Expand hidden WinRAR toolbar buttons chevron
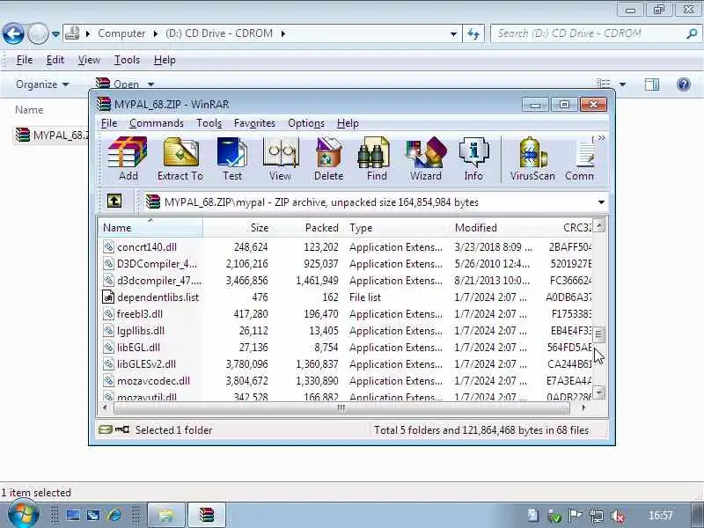 (602, 138)
